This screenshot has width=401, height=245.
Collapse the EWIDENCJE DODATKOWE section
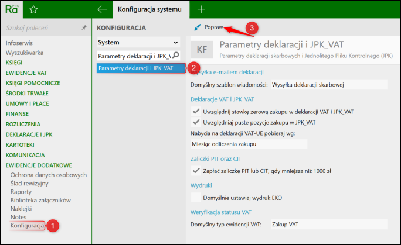pyautogui.click(x=39, y=165)
